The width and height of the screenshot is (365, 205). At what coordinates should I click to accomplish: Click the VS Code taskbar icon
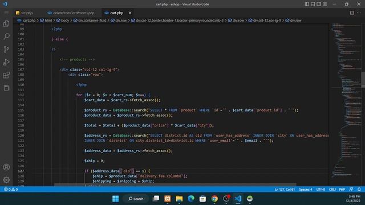[238, 199]
